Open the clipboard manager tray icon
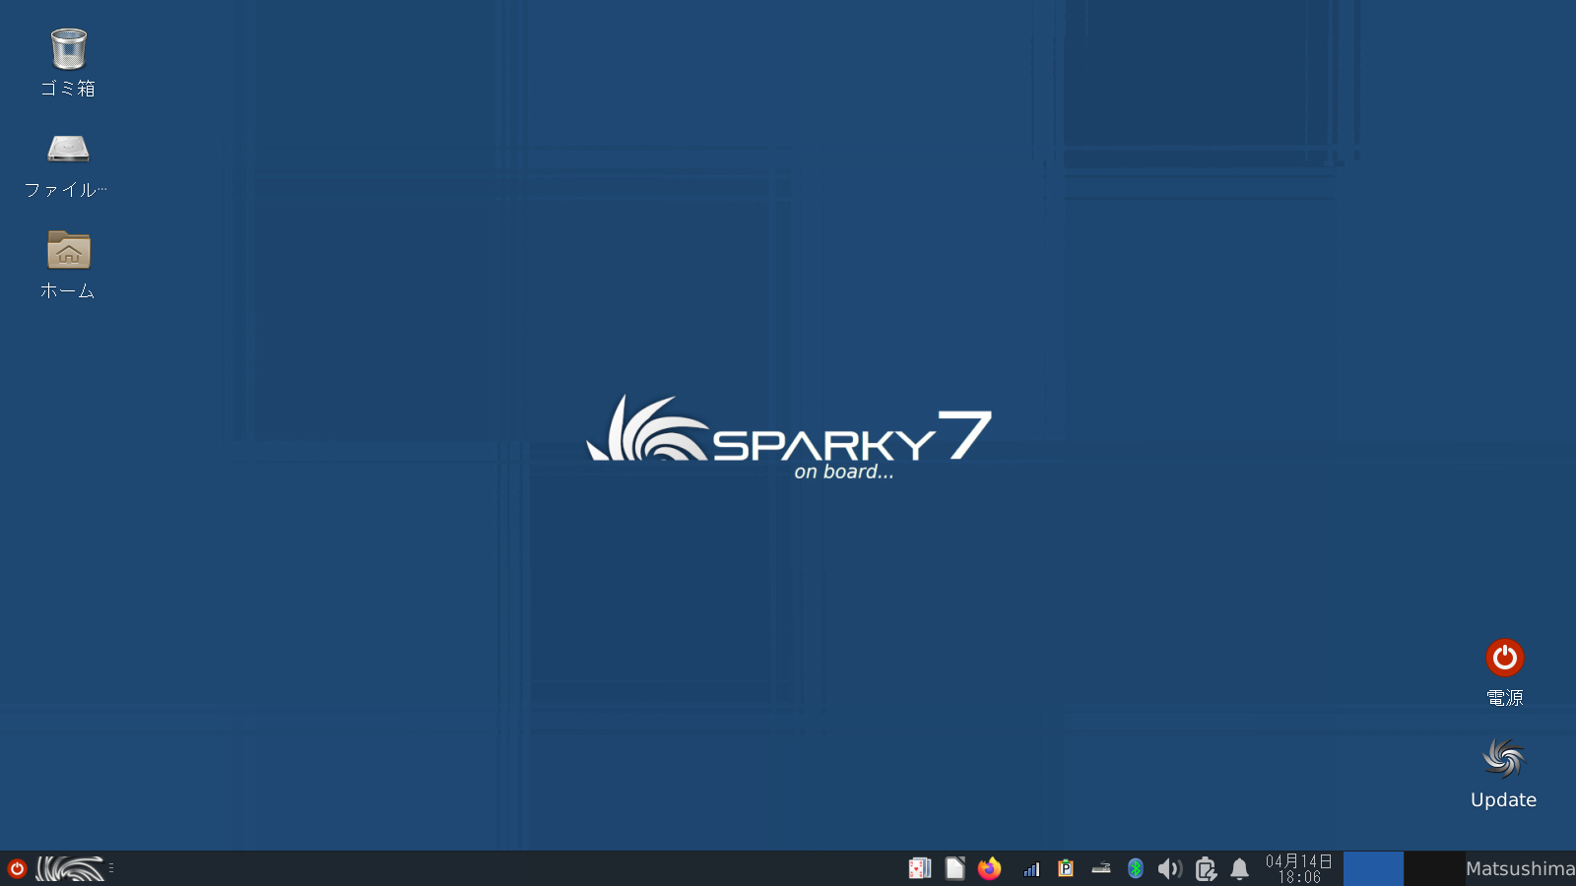The width and height of the screenshot is (1576, 886). pyautogui.click(x=1066, y=868)
